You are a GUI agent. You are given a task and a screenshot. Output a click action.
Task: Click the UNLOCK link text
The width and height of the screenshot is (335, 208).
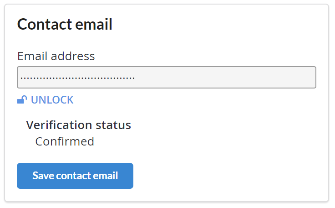click(52, 100)
